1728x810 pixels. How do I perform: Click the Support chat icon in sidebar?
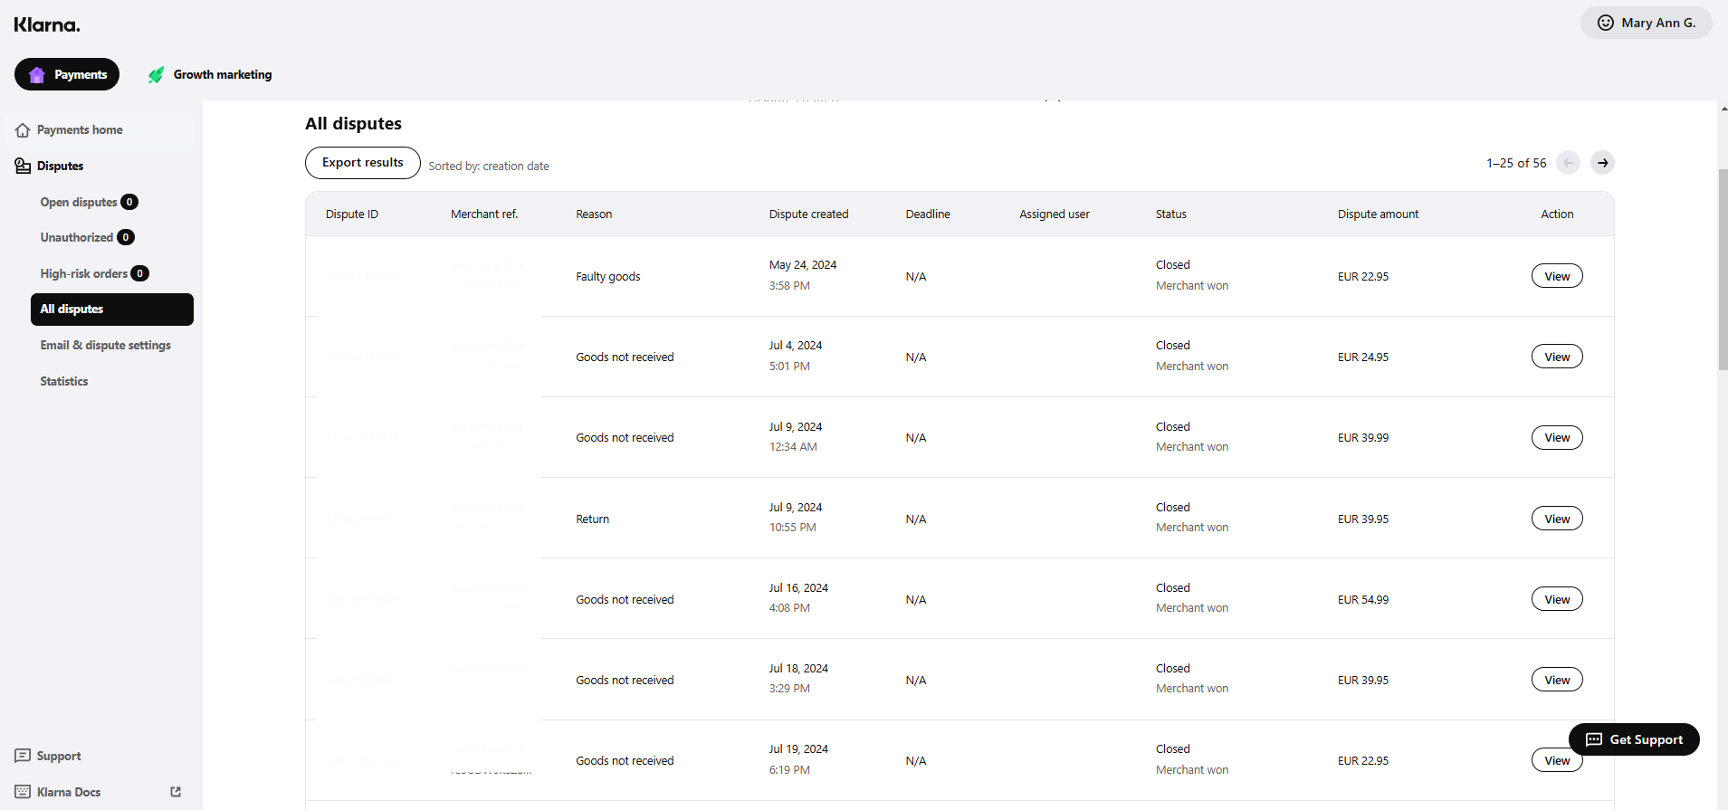tap(23, 756)
